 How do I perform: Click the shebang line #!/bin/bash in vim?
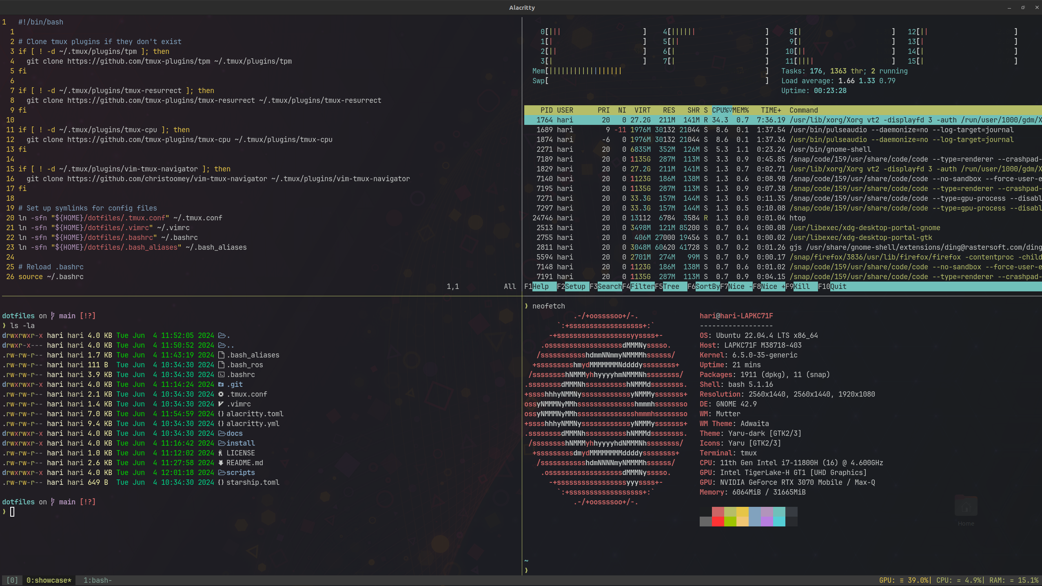41,22
